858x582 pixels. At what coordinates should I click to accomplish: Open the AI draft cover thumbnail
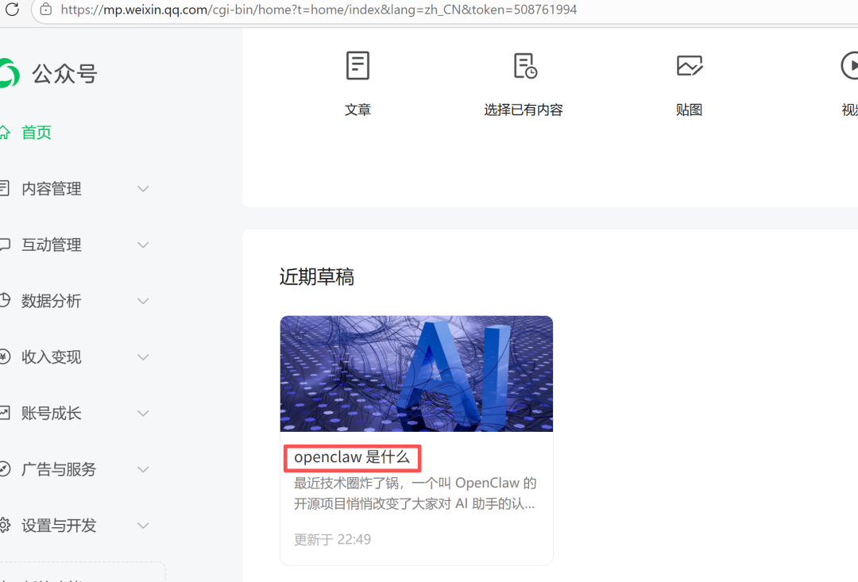click(x=416, y=374)
